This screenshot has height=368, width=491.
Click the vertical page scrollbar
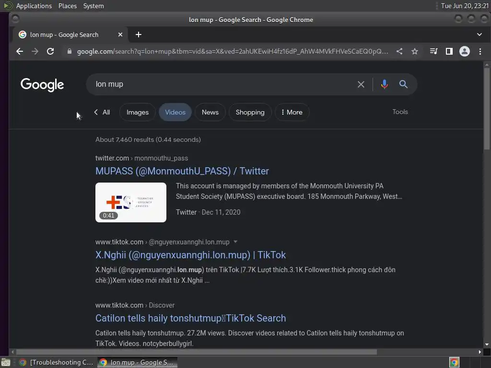487,110
